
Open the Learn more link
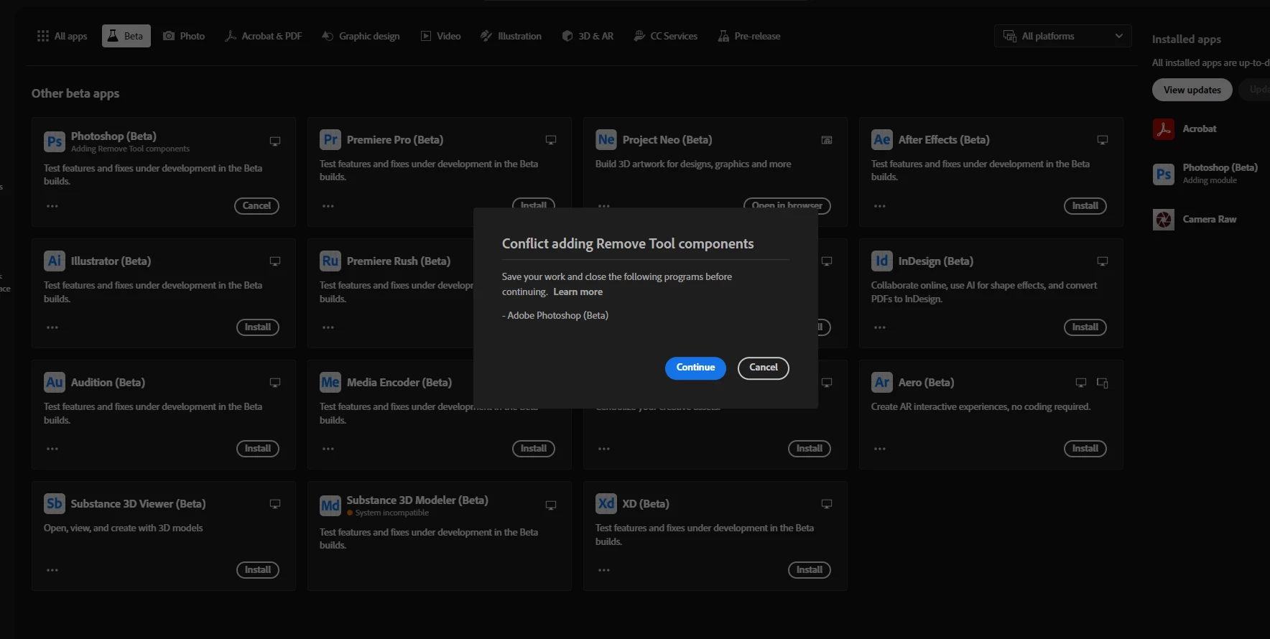(578, 292)
